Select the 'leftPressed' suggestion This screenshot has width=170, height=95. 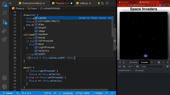pos(74,41)
